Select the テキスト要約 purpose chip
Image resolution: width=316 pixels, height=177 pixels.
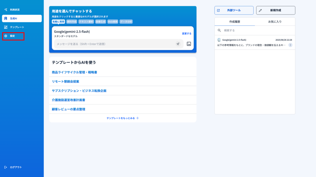[86, 22]
